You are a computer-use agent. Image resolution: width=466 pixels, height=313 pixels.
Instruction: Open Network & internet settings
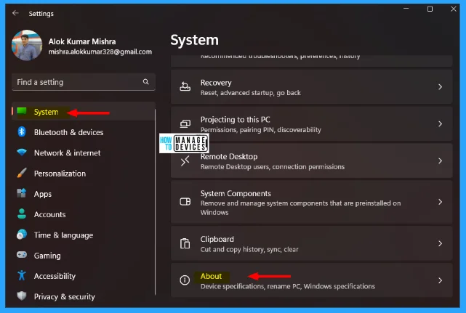67,153
